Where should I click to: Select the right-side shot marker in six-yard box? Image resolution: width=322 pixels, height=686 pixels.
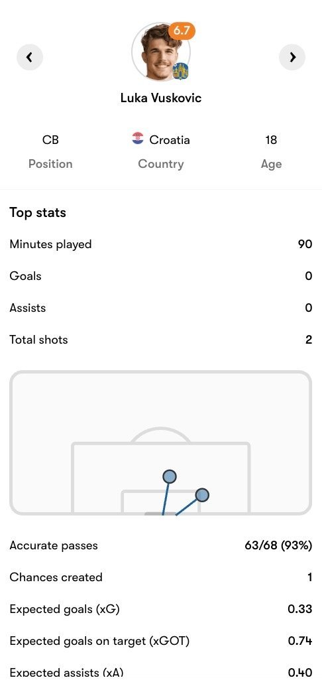(x=202, y=495)
